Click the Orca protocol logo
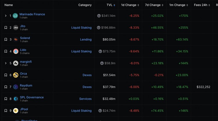This screenshot has width=218, height=121. [x=16, y=75]
